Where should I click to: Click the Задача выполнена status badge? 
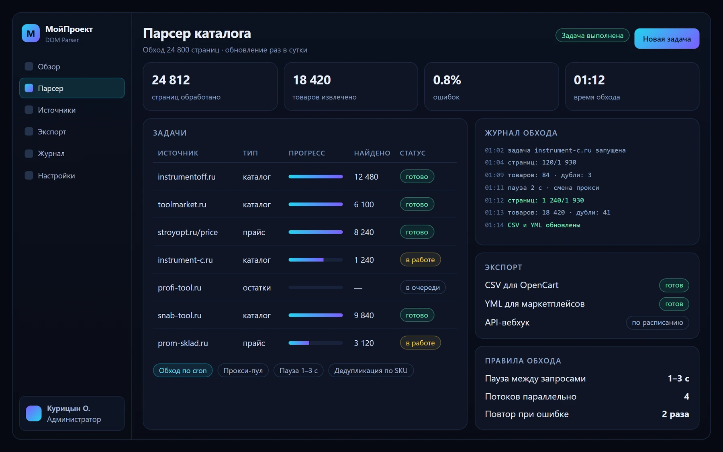coord(592,35)
